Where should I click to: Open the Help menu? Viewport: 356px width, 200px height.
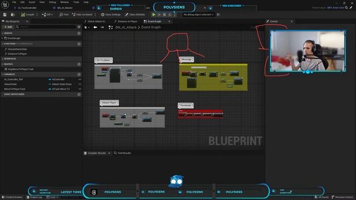coord(86,2)
